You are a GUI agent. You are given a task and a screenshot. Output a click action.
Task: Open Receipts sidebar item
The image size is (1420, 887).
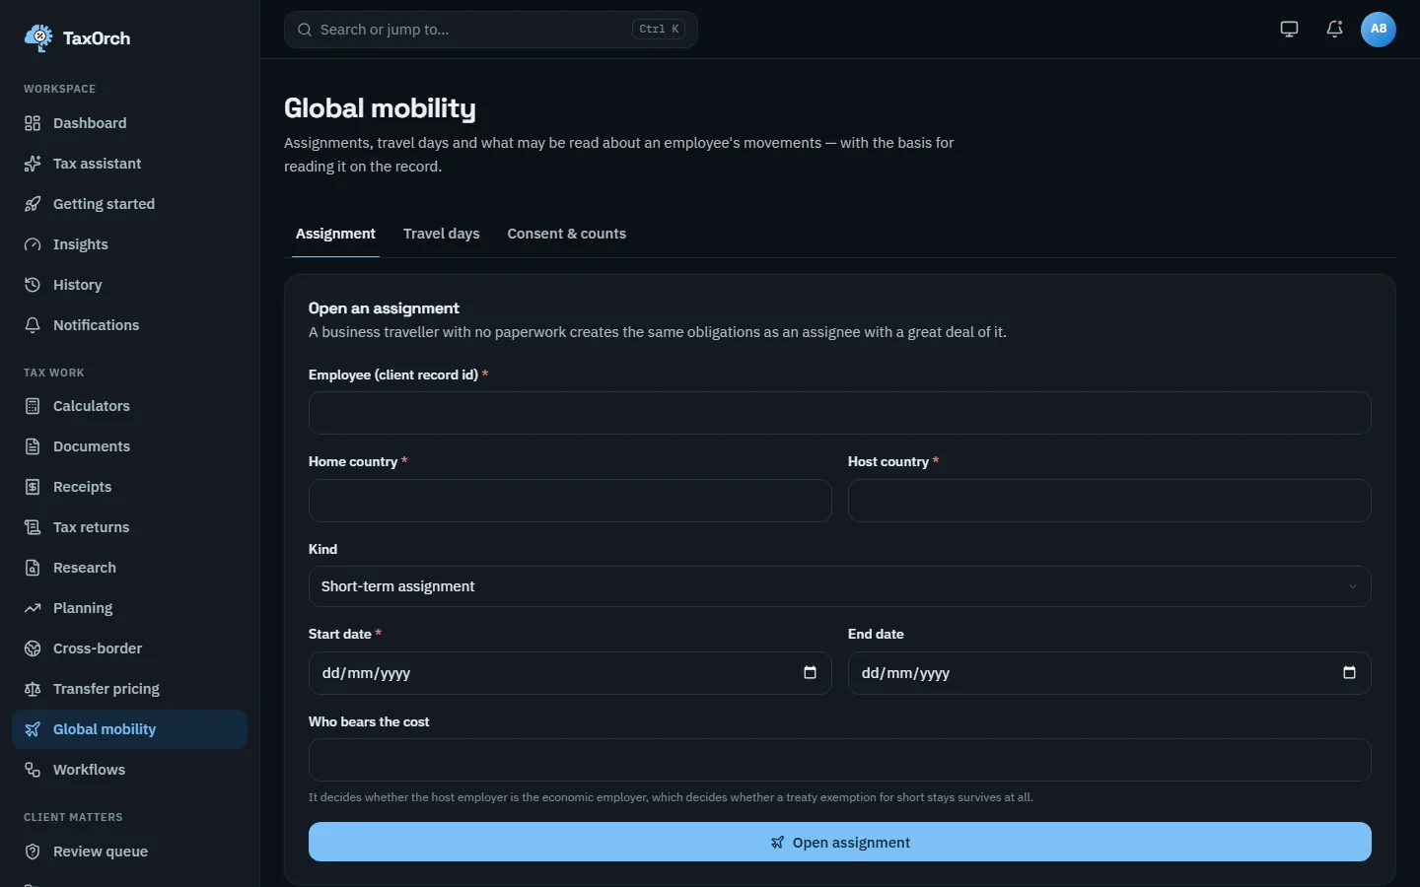(x=129, y=487)
